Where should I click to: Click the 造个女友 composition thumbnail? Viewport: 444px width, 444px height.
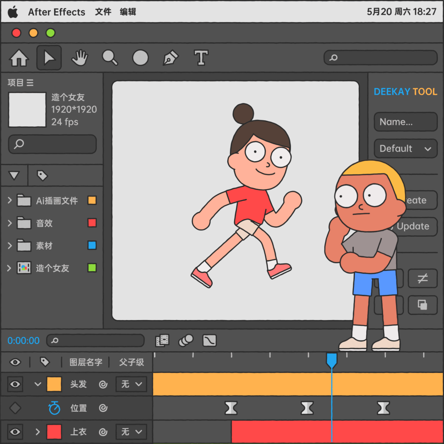(27, 110)
